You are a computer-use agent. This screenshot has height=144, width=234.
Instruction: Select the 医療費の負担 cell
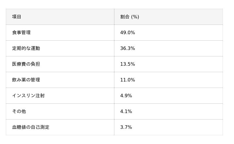(x=26, y=64)
